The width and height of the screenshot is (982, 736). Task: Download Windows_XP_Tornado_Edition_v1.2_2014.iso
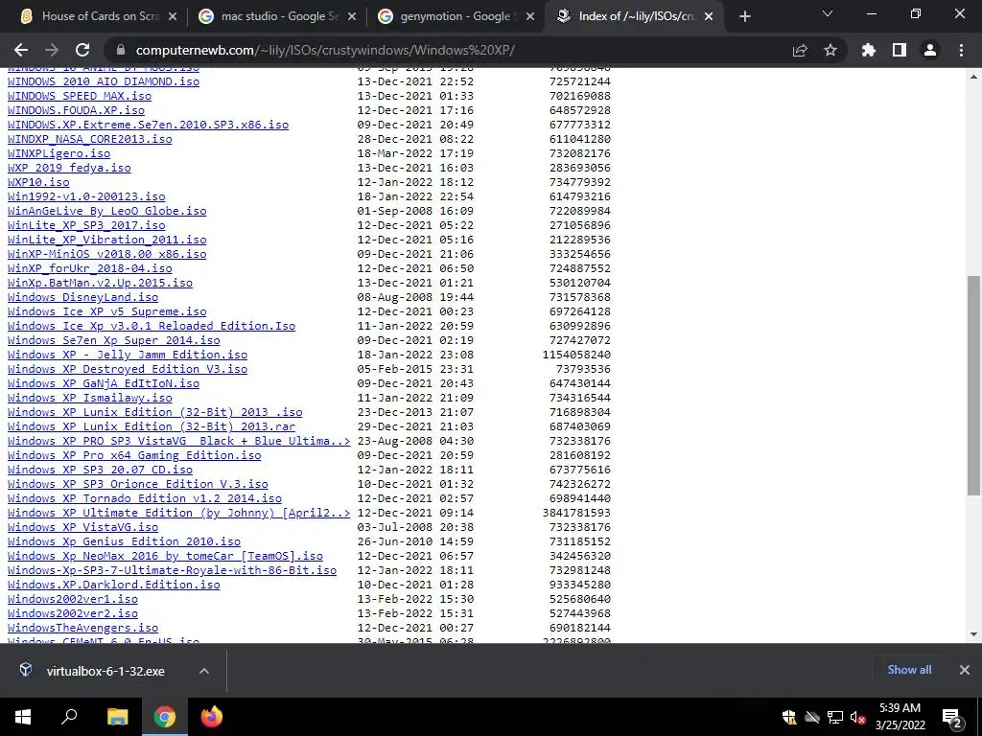click(145, 498)
